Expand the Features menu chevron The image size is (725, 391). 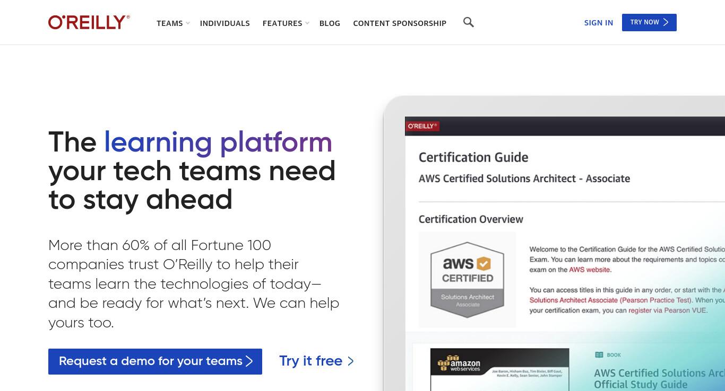pyautogui.click(x=307, y=23)
